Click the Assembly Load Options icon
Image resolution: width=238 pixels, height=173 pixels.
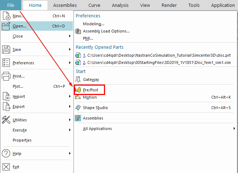pyautogui.click(x=78, y=31)
